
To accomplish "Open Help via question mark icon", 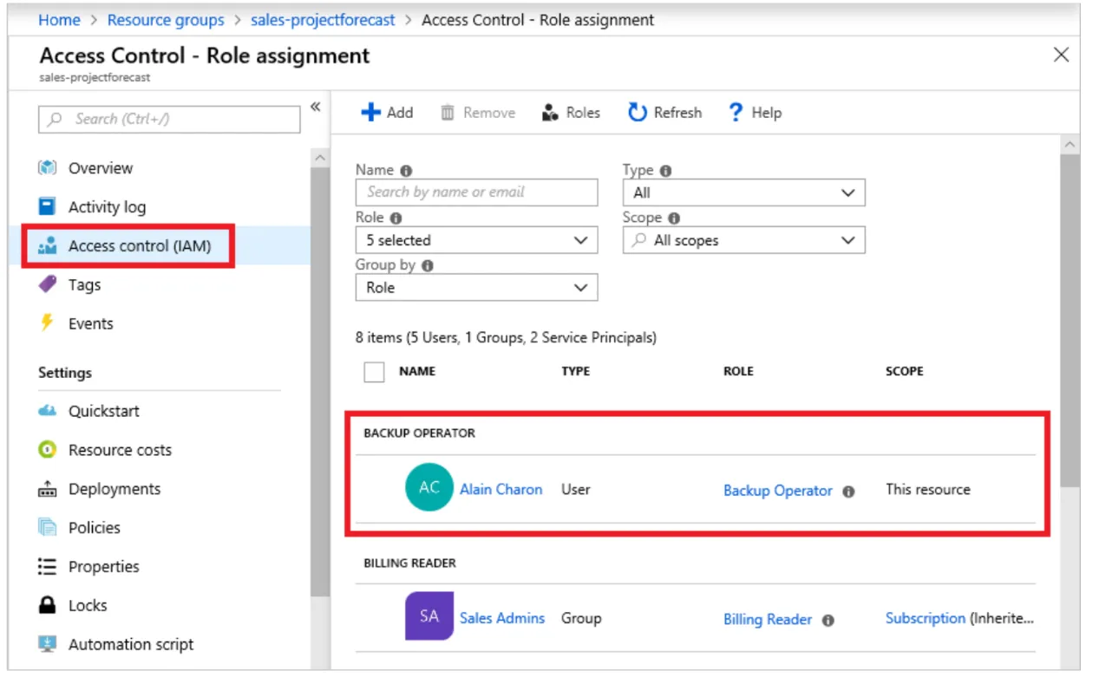I will (x=736, y=113).
